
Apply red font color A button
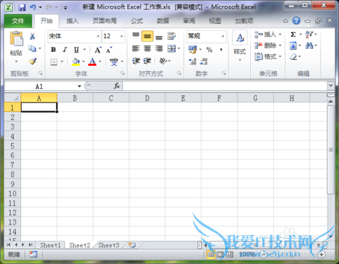[x=92, y=61]
